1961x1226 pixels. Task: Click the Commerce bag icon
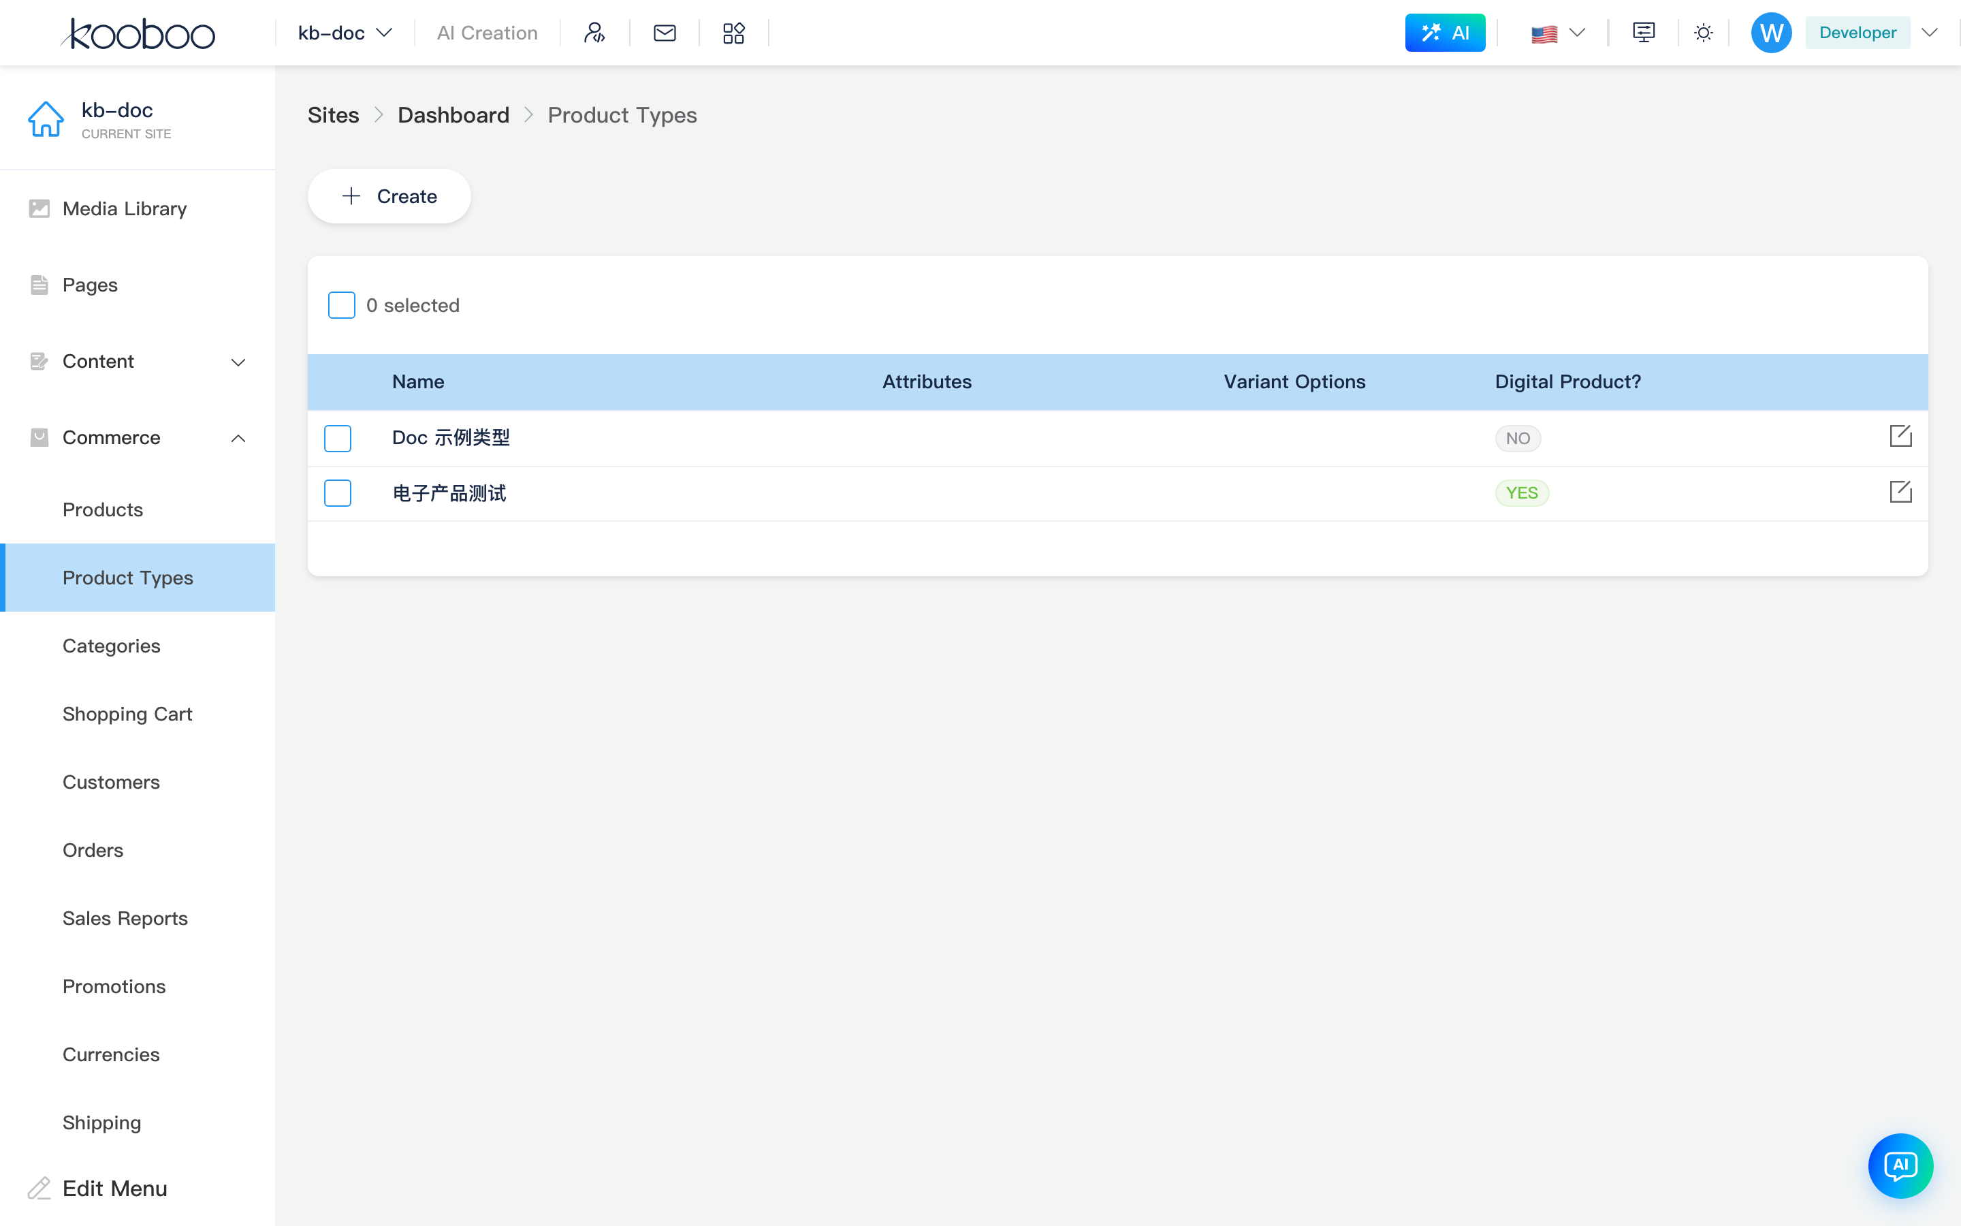point(39,438)
